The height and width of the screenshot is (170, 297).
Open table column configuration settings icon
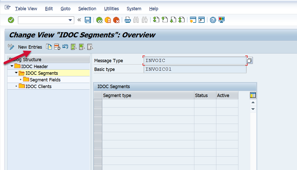point(253,95)
